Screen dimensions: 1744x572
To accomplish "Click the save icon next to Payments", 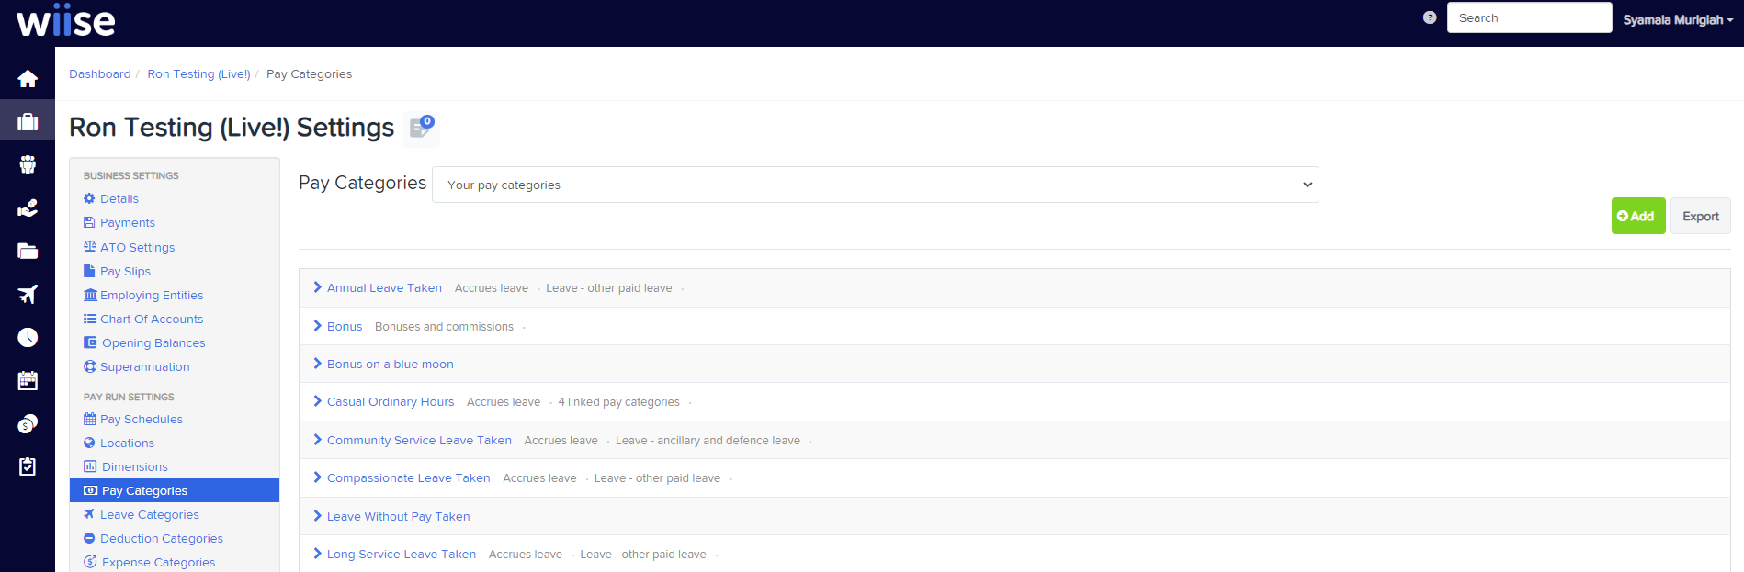I will coord(89,222).
